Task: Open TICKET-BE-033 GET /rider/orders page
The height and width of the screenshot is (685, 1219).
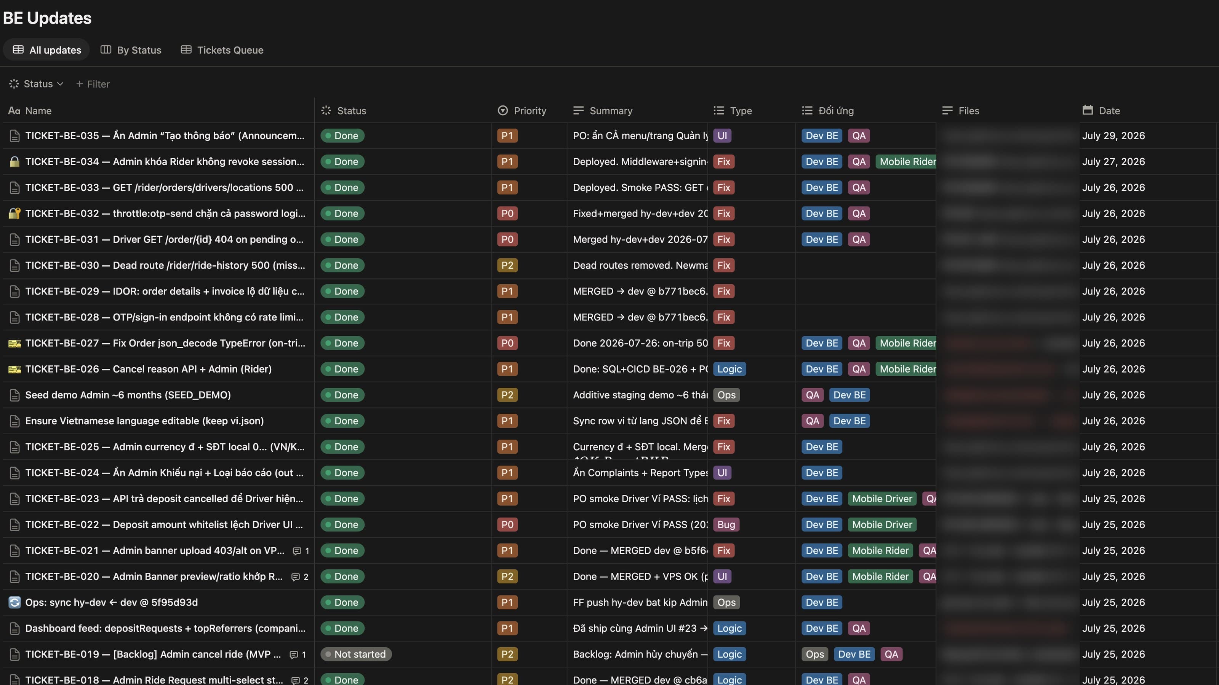Action: [164, 188]
